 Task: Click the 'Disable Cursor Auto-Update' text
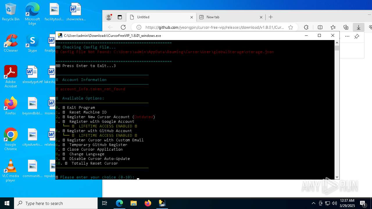(x=99, y=158)
